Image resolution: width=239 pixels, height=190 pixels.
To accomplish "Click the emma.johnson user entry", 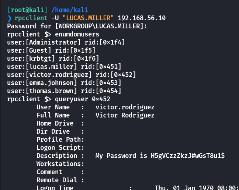I will coord(64,83).
